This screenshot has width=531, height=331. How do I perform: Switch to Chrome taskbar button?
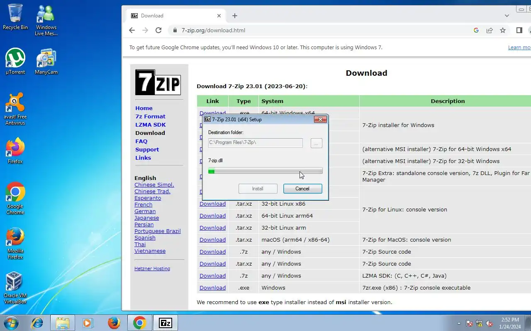pyautogui.click(x=139, y=323)
